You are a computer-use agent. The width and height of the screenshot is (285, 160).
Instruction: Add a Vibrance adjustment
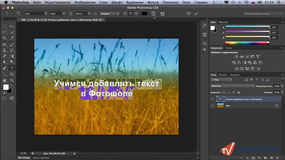[258, 56]
